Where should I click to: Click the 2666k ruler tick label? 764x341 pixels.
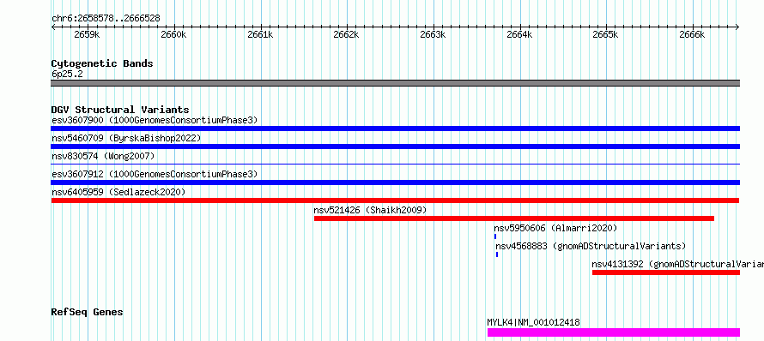(x=693, y=35)
